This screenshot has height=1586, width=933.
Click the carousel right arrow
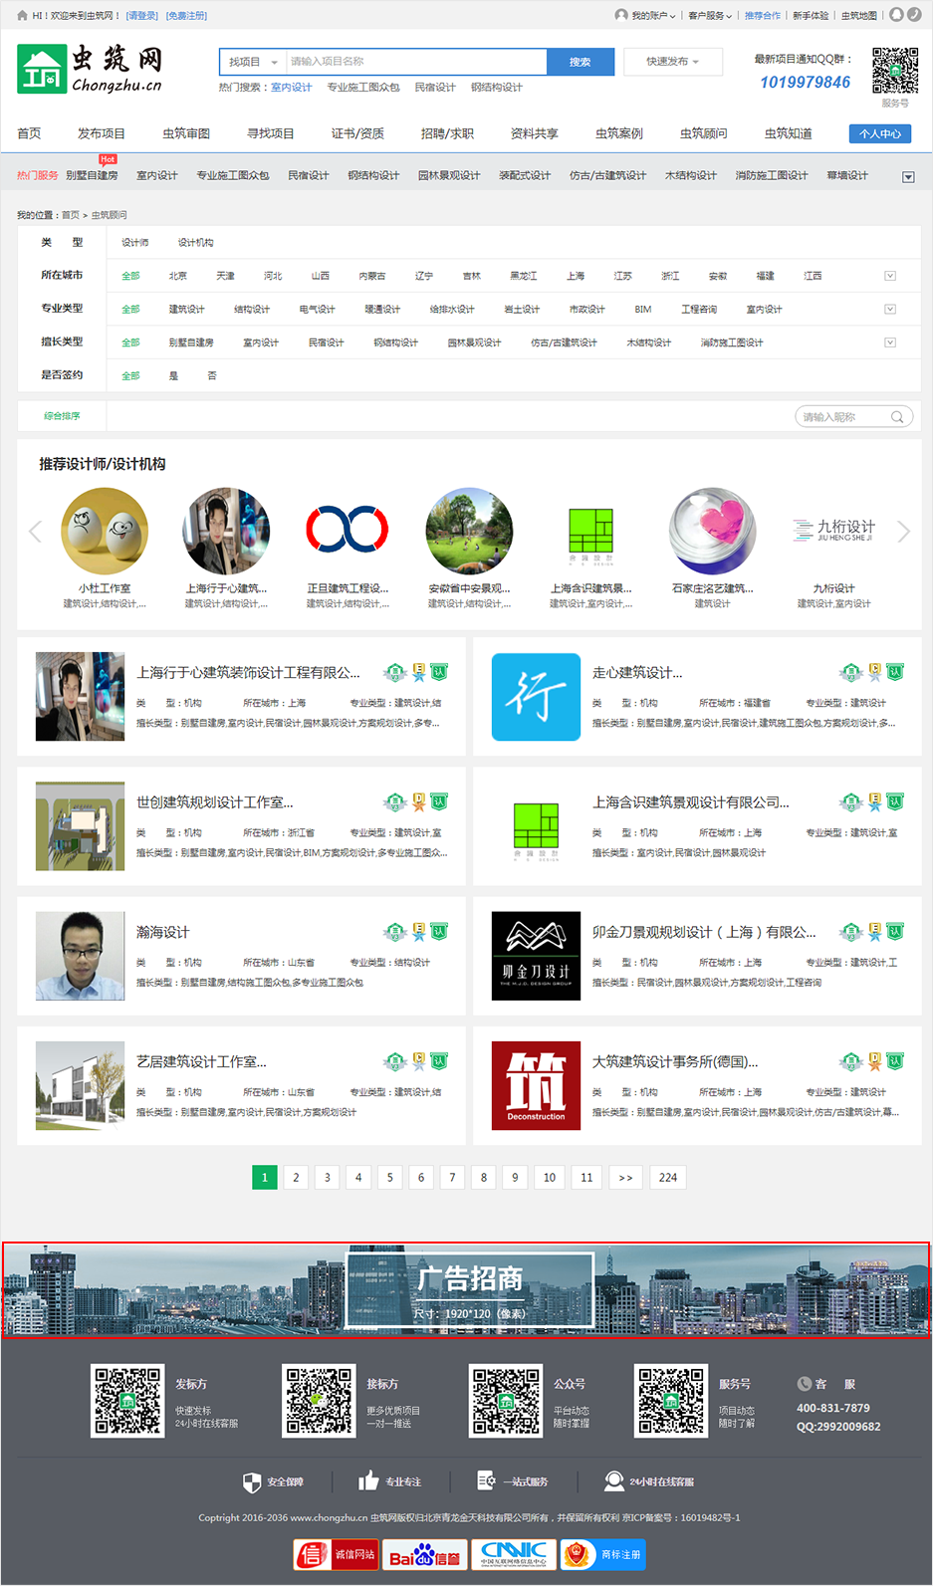tap(903, 532)
